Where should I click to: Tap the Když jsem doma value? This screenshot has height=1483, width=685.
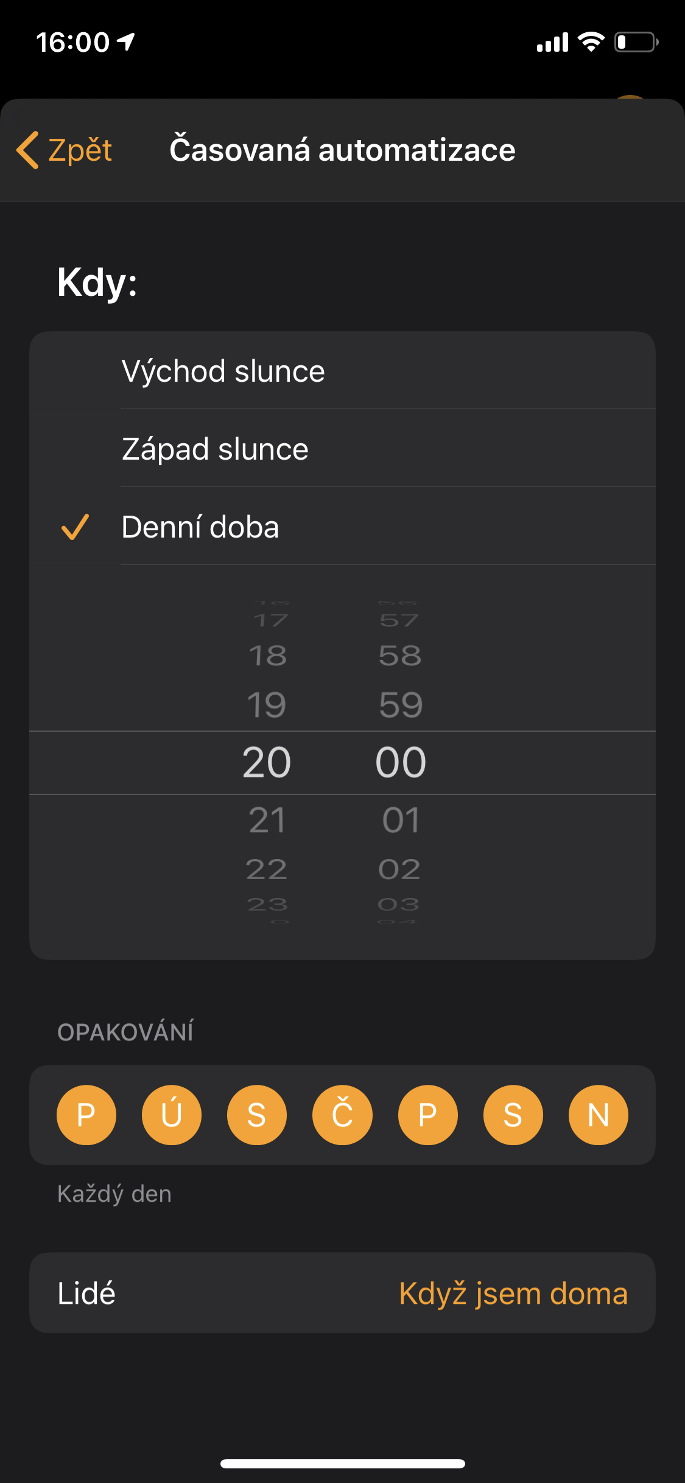pos(513,1293)
